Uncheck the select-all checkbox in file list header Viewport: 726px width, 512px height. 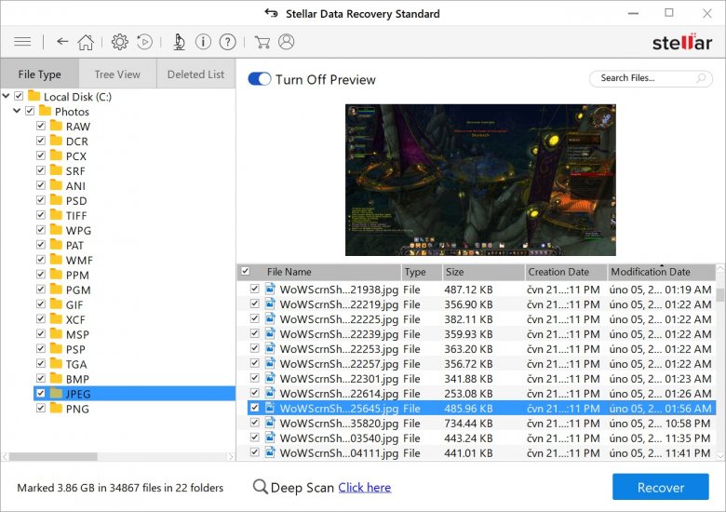pyautogui.click(x=246, y=272)
